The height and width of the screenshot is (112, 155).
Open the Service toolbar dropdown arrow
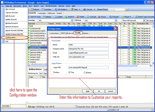(94, 10)
